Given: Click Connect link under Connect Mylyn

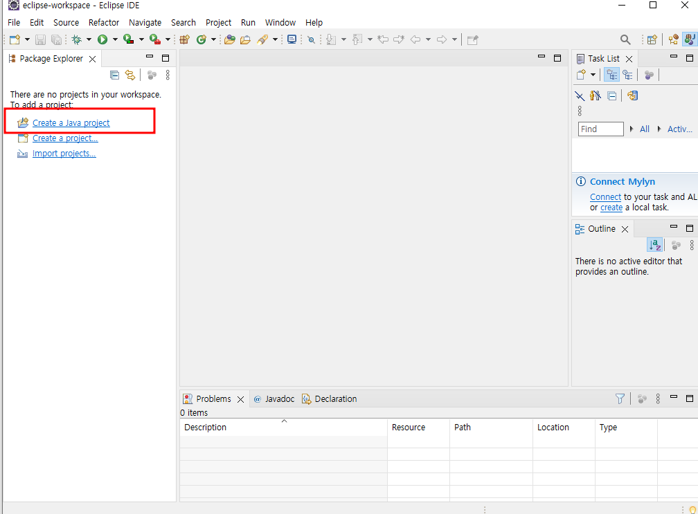Looking at the screenshot, I should pyautogui.click(x=605, y=197).
